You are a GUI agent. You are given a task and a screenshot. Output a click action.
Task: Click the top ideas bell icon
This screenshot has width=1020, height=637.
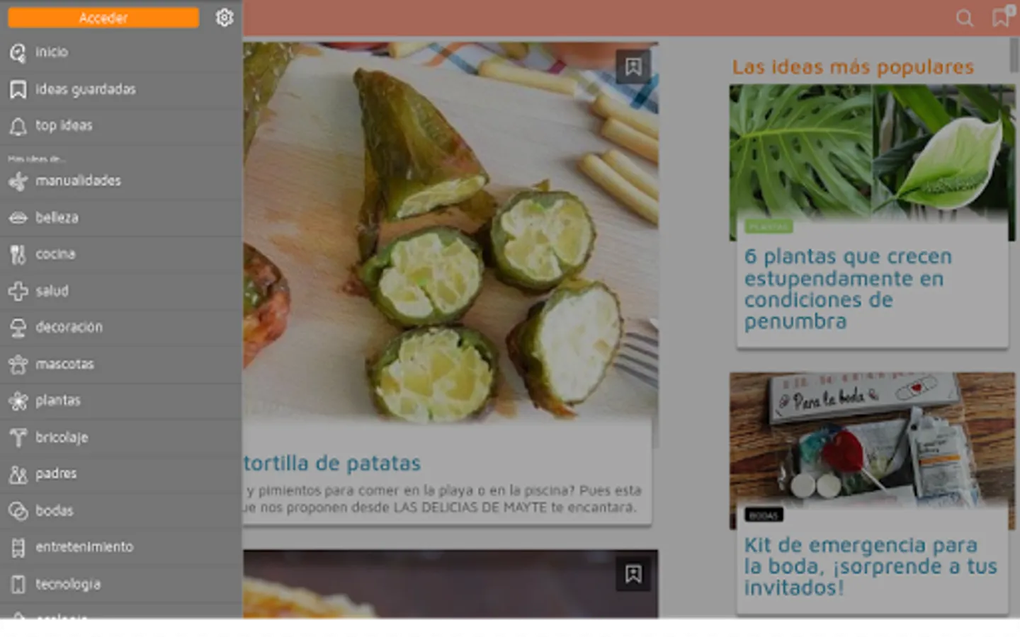coord(18,126)
